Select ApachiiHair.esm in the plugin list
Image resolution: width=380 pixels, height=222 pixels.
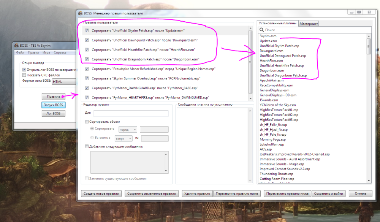pyautogui.click(x=271, y=80)
